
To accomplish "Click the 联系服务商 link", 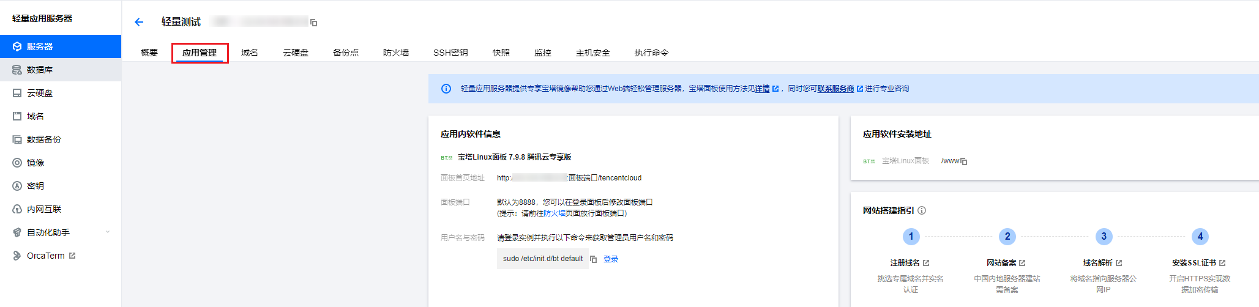I will 835,89.
